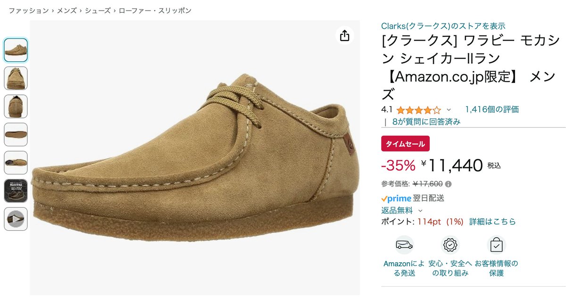View the 参考価格 info tooltip icon
This screenshot has height=300, width=566.
click(x=448, y=183)
